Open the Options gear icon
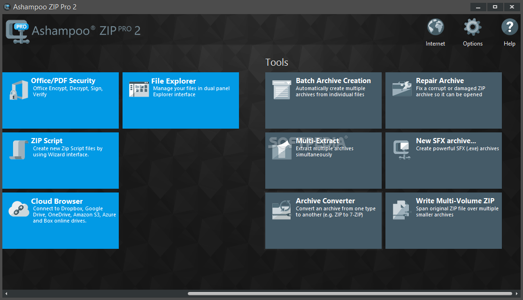523x300 pixels. tap(473, 27)
